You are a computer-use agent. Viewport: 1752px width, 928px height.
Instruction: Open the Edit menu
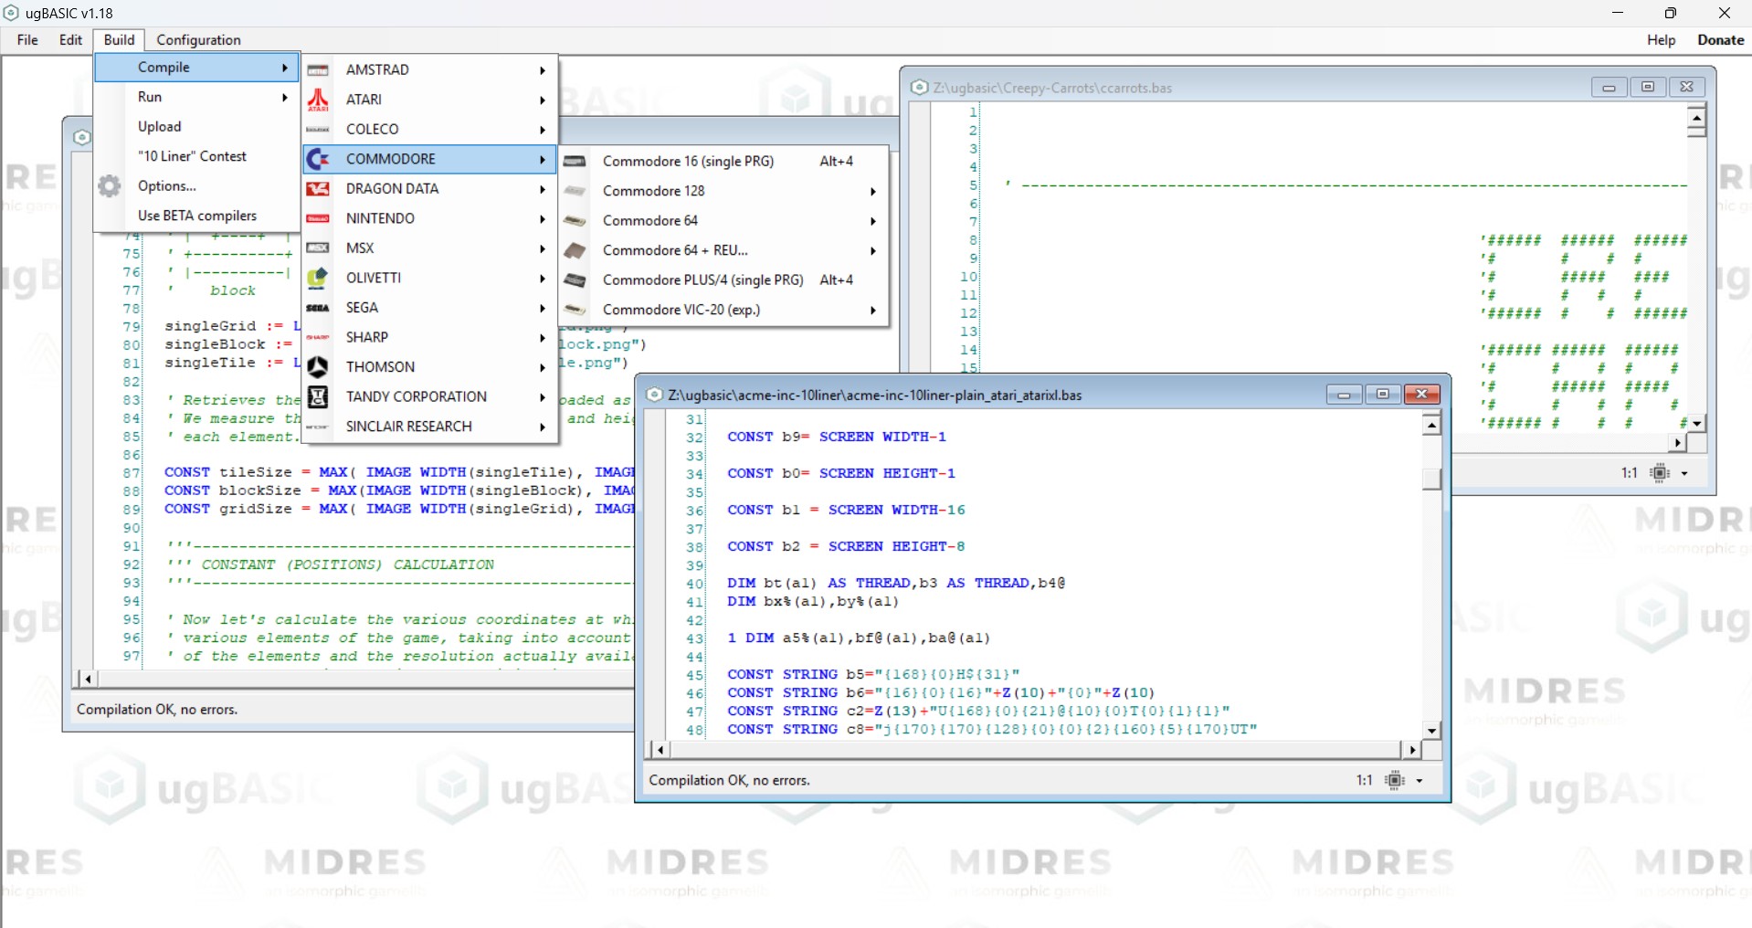coord(70,40)
